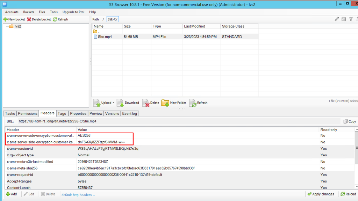Click the S3 Browser app icon in title bar

5,4
